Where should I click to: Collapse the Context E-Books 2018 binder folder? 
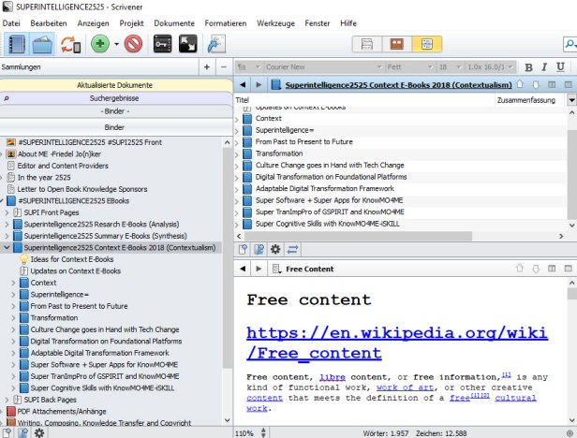[7, 248]
